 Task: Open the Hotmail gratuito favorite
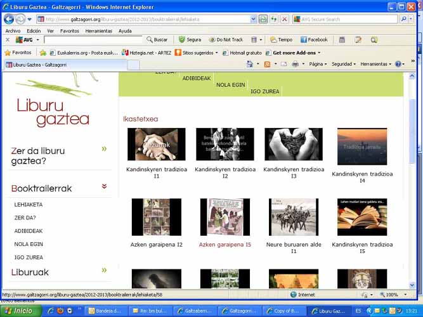pyautogui.click(x=242, y=53)
